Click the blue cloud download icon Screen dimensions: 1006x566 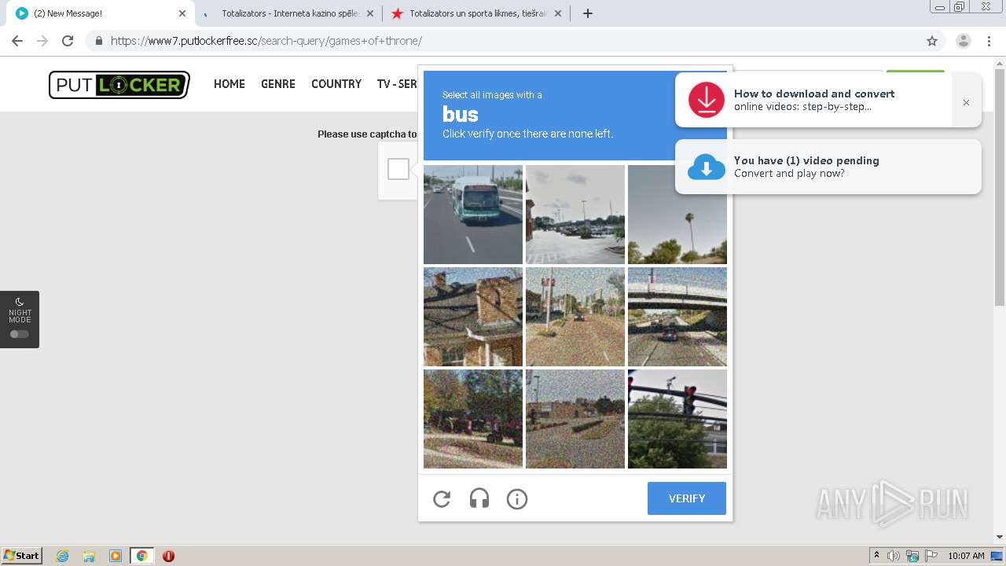[x=707, y=167]
